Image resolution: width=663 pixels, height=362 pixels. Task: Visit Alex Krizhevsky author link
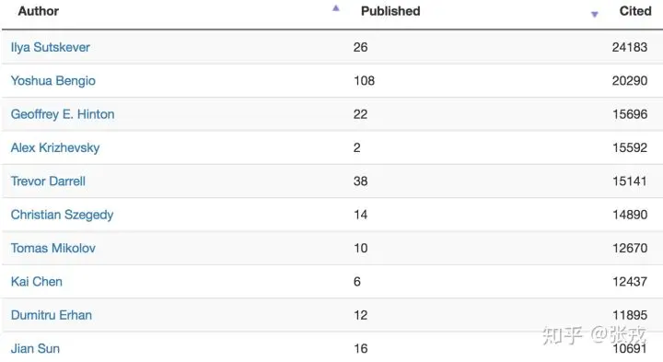pyautogui.click(x=55, y=147)
